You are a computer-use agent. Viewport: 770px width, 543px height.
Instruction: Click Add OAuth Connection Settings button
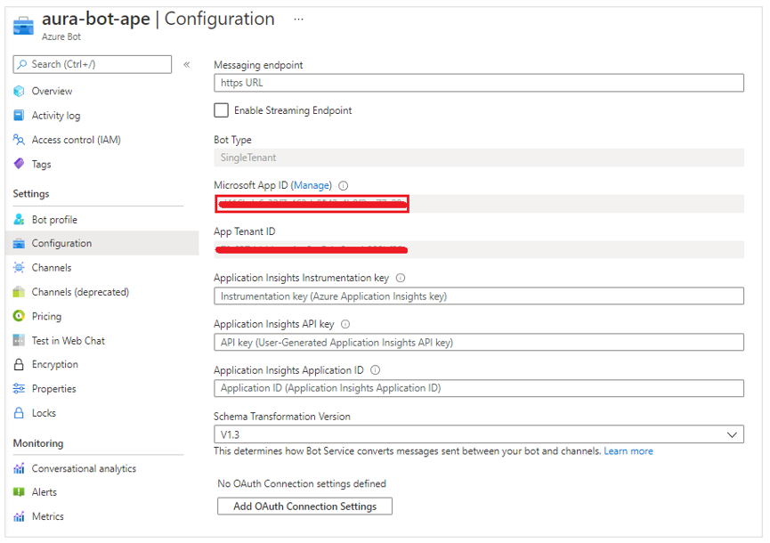305,507
